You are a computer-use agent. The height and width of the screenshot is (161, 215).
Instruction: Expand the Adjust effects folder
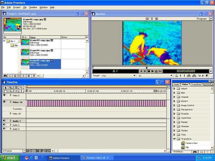coord(174,89)
